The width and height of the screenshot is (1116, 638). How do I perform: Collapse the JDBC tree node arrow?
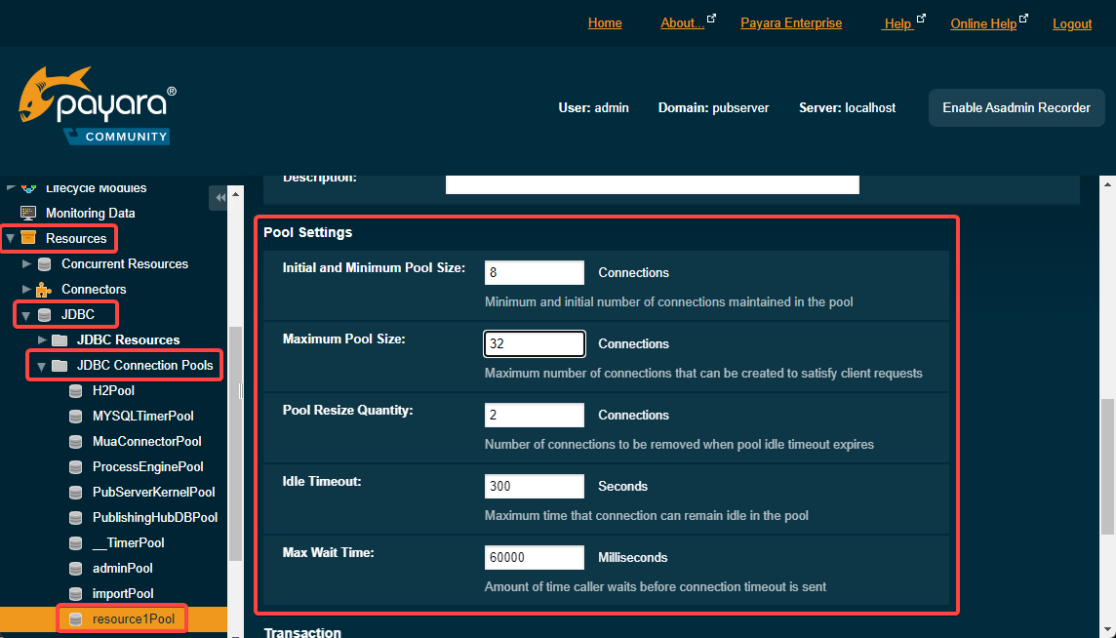point(26,314)
